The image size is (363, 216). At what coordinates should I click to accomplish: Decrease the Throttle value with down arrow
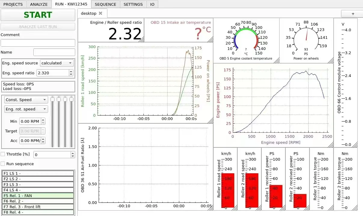72,156
